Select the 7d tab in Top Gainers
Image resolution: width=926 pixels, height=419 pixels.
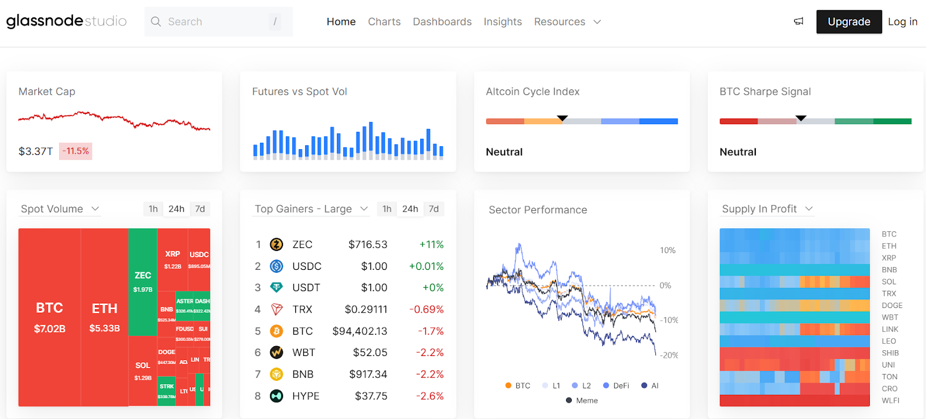point(433,209)
